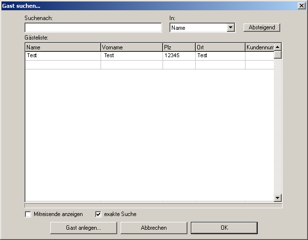Click the guest list scroll-up arrow
Viewport: 308px width, 240px height.
click(278, 47)
